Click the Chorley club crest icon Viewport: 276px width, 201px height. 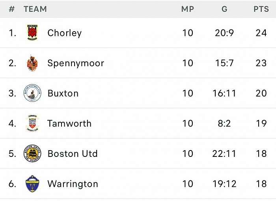click(x=32, y=33)
